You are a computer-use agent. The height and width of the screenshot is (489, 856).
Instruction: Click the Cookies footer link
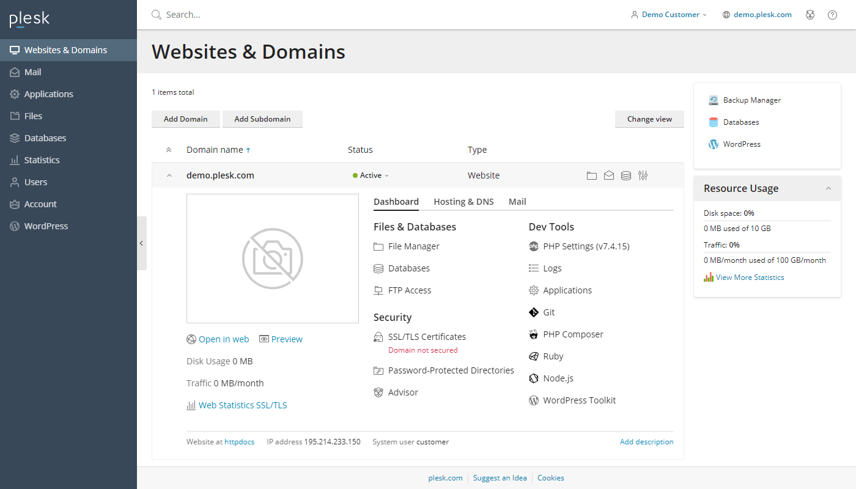551,478
